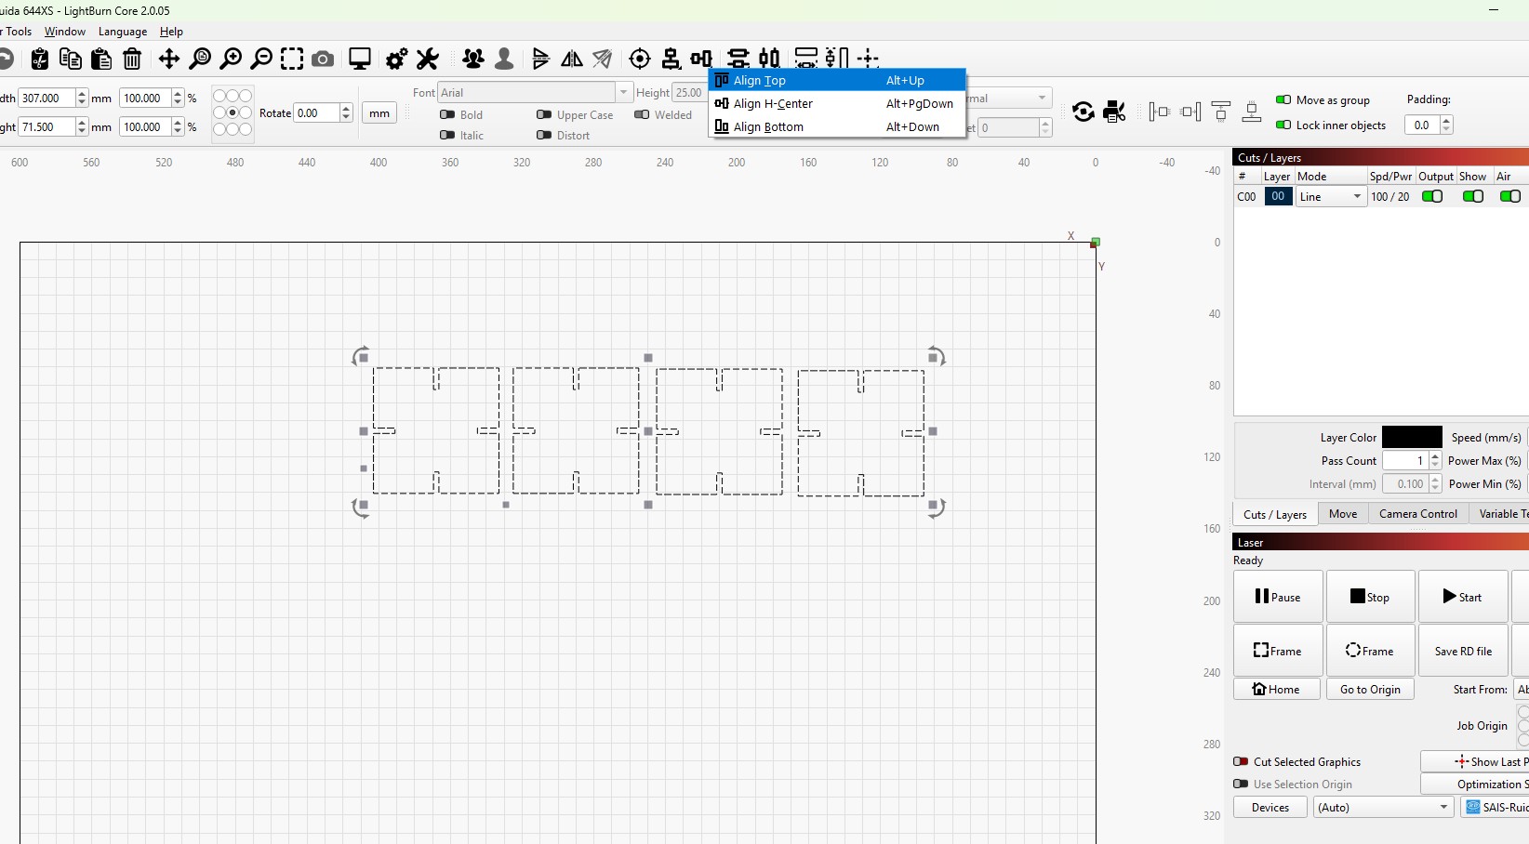Click the Move to laser position crosshair icon
The height and width of the screenshot is (844, 1529).
(x=868, y=59)
